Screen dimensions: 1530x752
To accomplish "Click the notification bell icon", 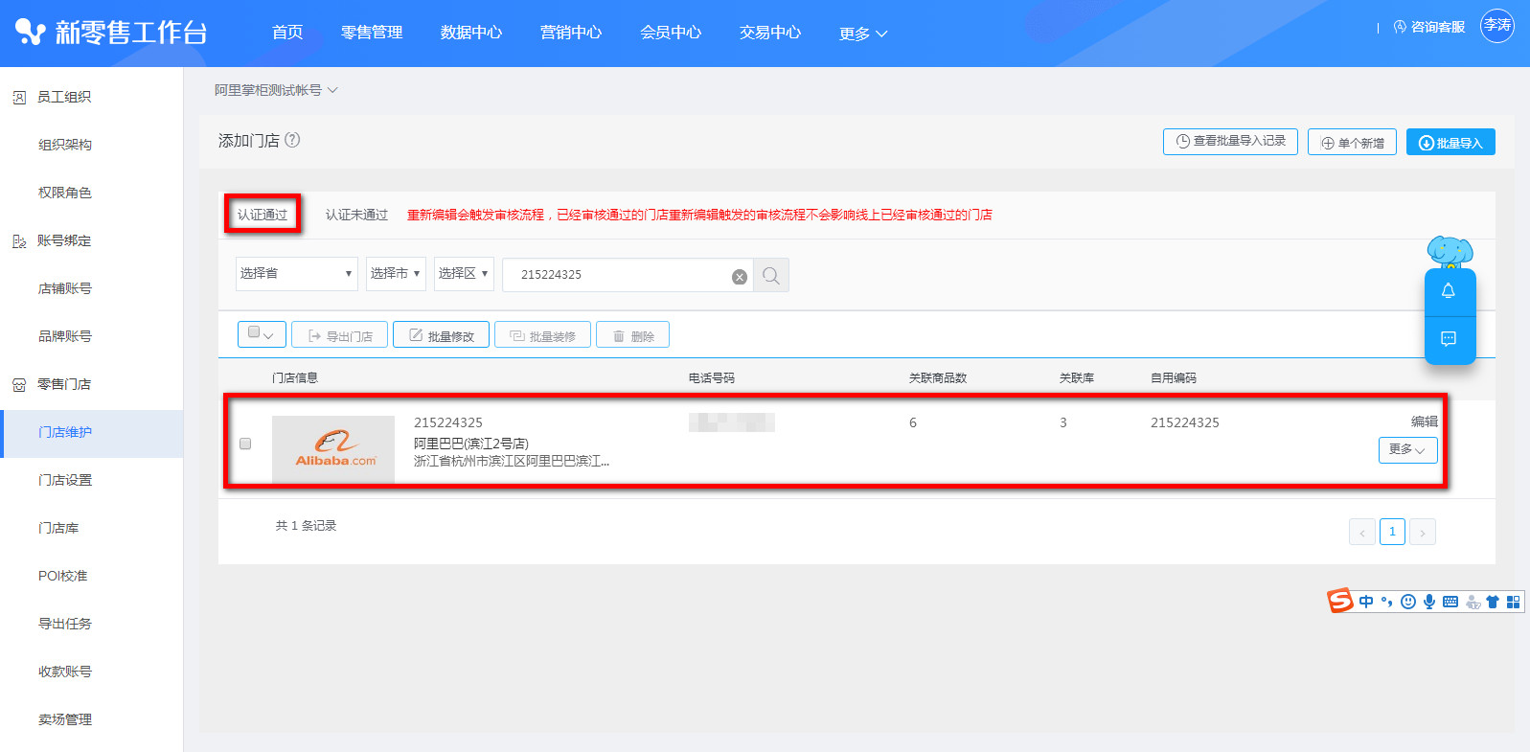I will (1449, 291).
